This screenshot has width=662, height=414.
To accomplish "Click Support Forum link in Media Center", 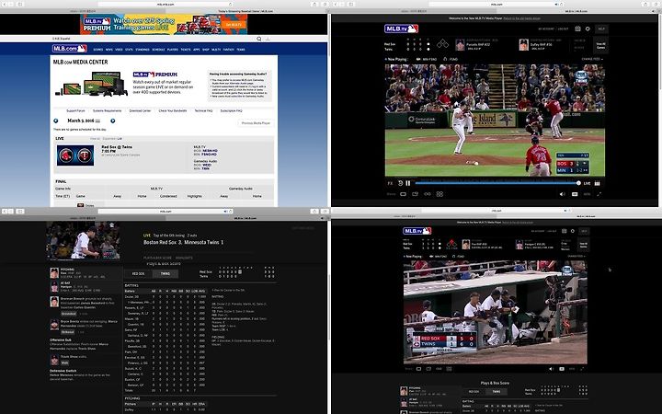I will click(75, 110).
